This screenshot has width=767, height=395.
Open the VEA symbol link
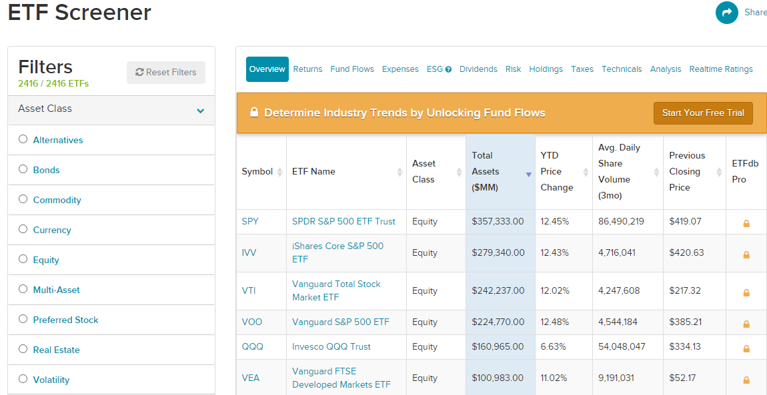(251, 378)
